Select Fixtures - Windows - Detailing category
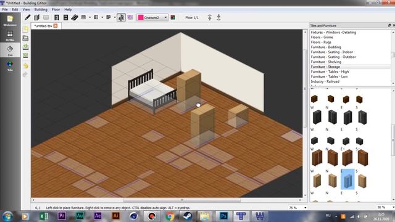This screenshot has width=395, height=222. click(x=333, y=33)
